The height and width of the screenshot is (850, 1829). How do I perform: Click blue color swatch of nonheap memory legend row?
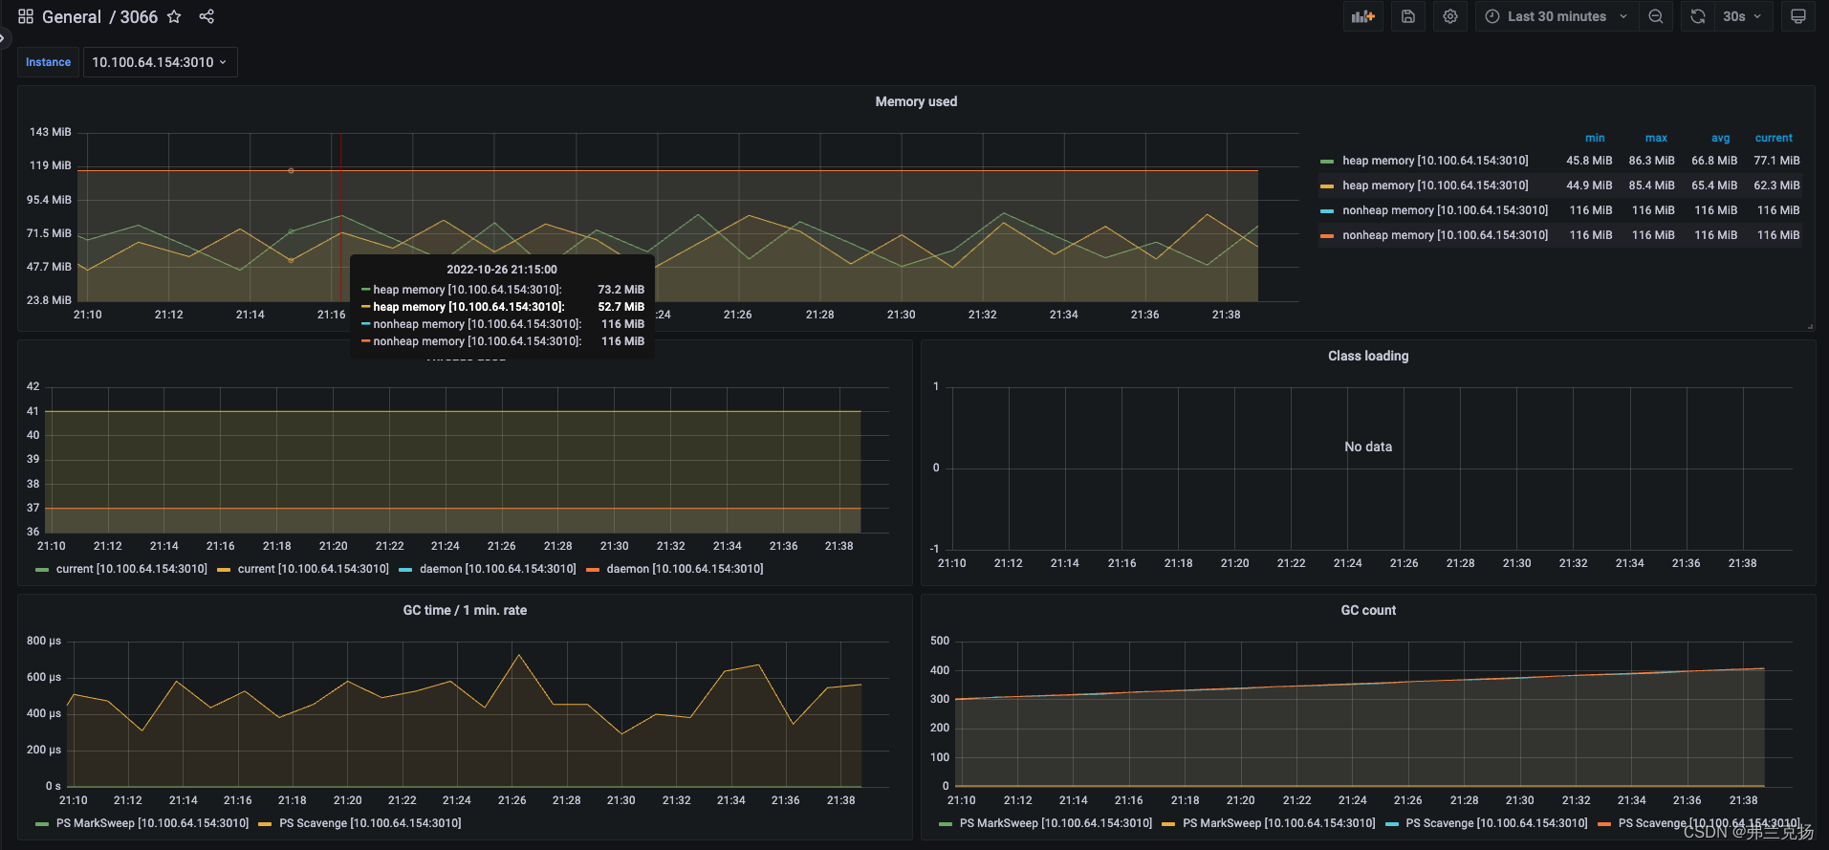[x=1327, y=211]
